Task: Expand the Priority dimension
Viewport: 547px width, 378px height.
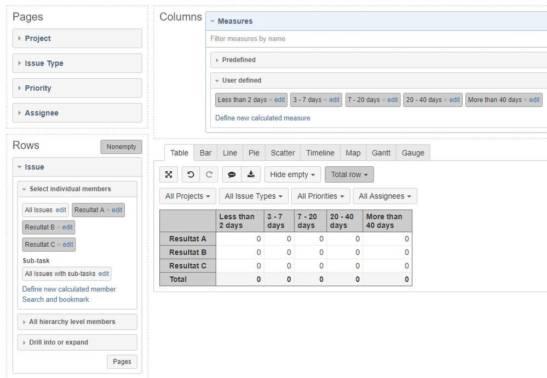Action: click(77, 88)
